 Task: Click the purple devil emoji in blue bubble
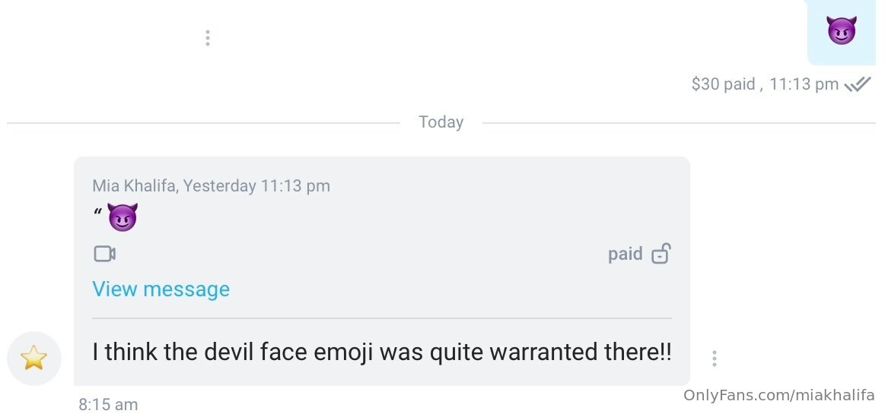[x=842, y=30]
